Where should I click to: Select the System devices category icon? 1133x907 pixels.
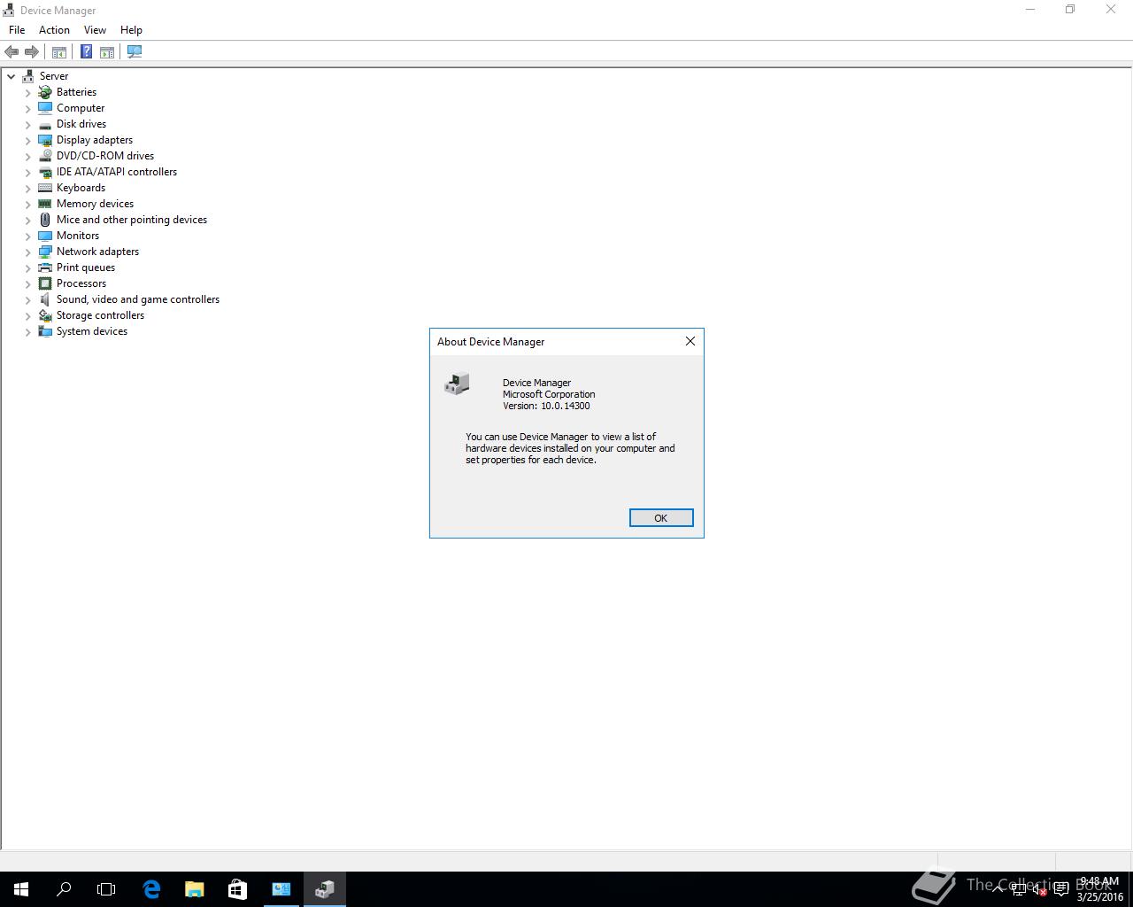coord(45,331)
